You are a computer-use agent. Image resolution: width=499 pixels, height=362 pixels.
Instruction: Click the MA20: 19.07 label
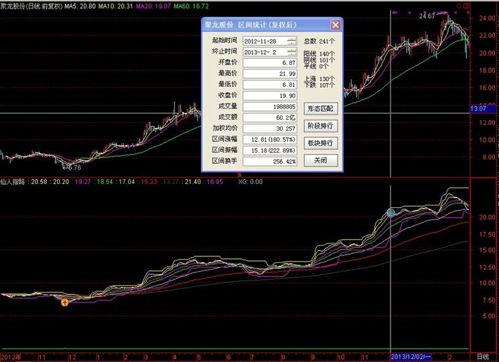pyautogui.click(x=153, y=6)
